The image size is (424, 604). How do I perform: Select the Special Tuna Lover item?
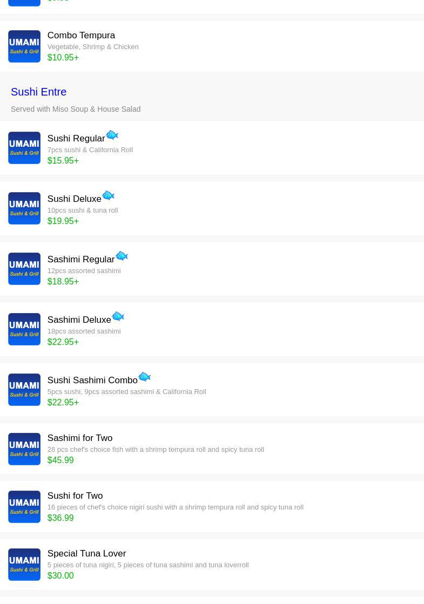(212, 564)
